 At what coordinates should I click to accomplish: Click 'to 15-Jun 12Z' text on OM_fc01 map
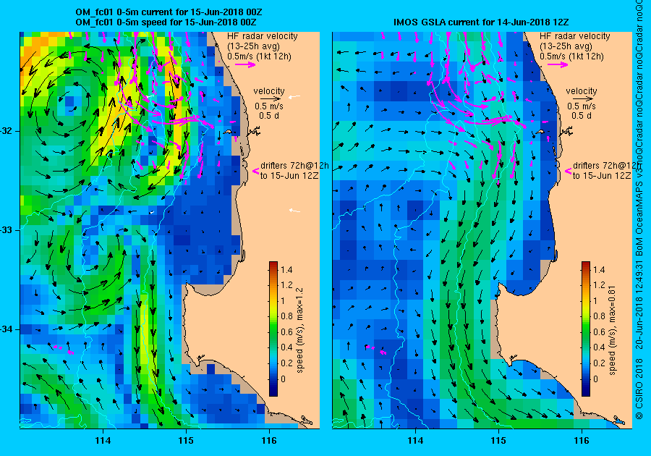pos(289,176)
